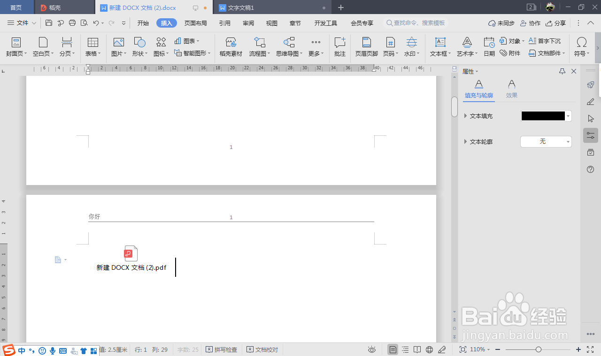This screenshot has height=356, width=601.
Task: Open the Cover Page (封面页) gallery
Action: 16,47
